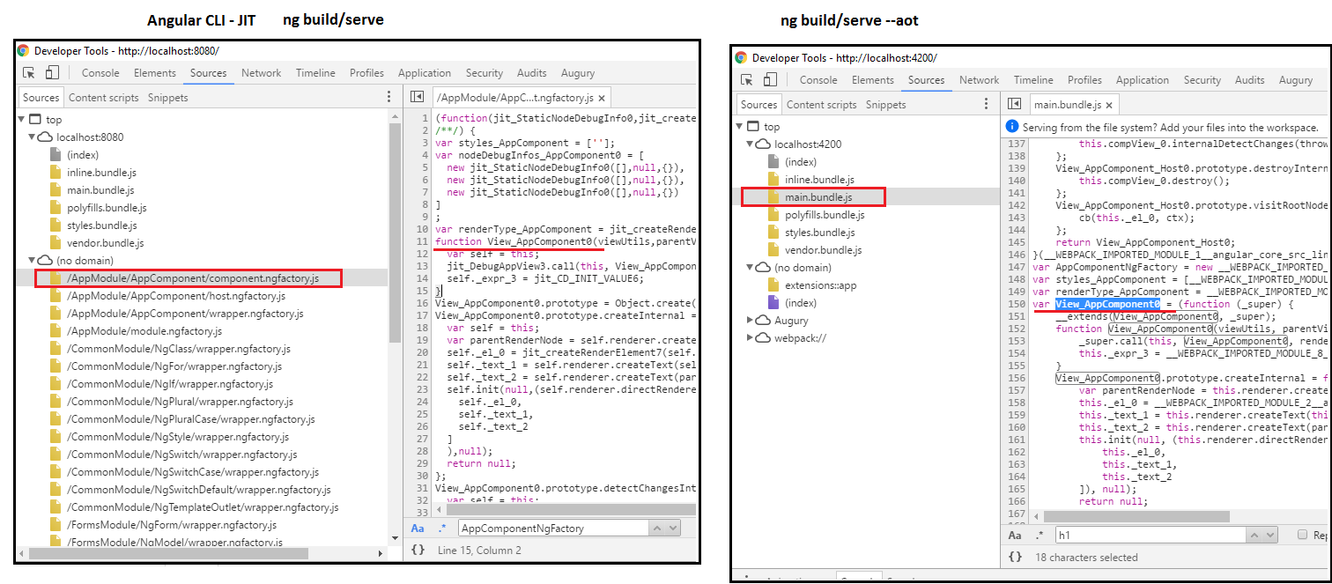Image resolution: width=1332 pixels, height=584 pixels.
Task: Toggle device toolbar icon in left DevTools window
Action: pos(52,73)
